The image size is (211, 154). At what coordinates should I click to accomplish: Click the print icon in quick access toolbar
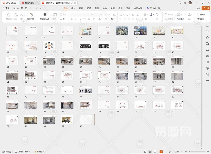tap(22, 8)
